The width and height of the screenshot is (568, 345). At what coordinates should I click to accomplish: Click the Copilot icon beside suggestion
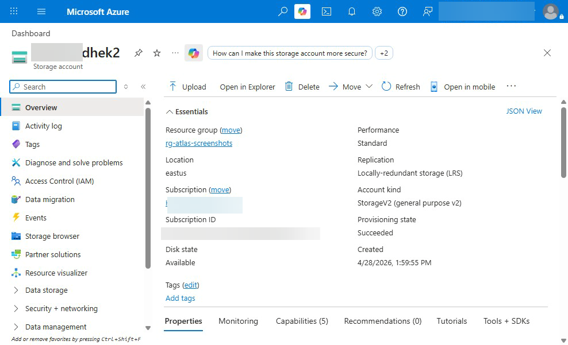point(193,53)
